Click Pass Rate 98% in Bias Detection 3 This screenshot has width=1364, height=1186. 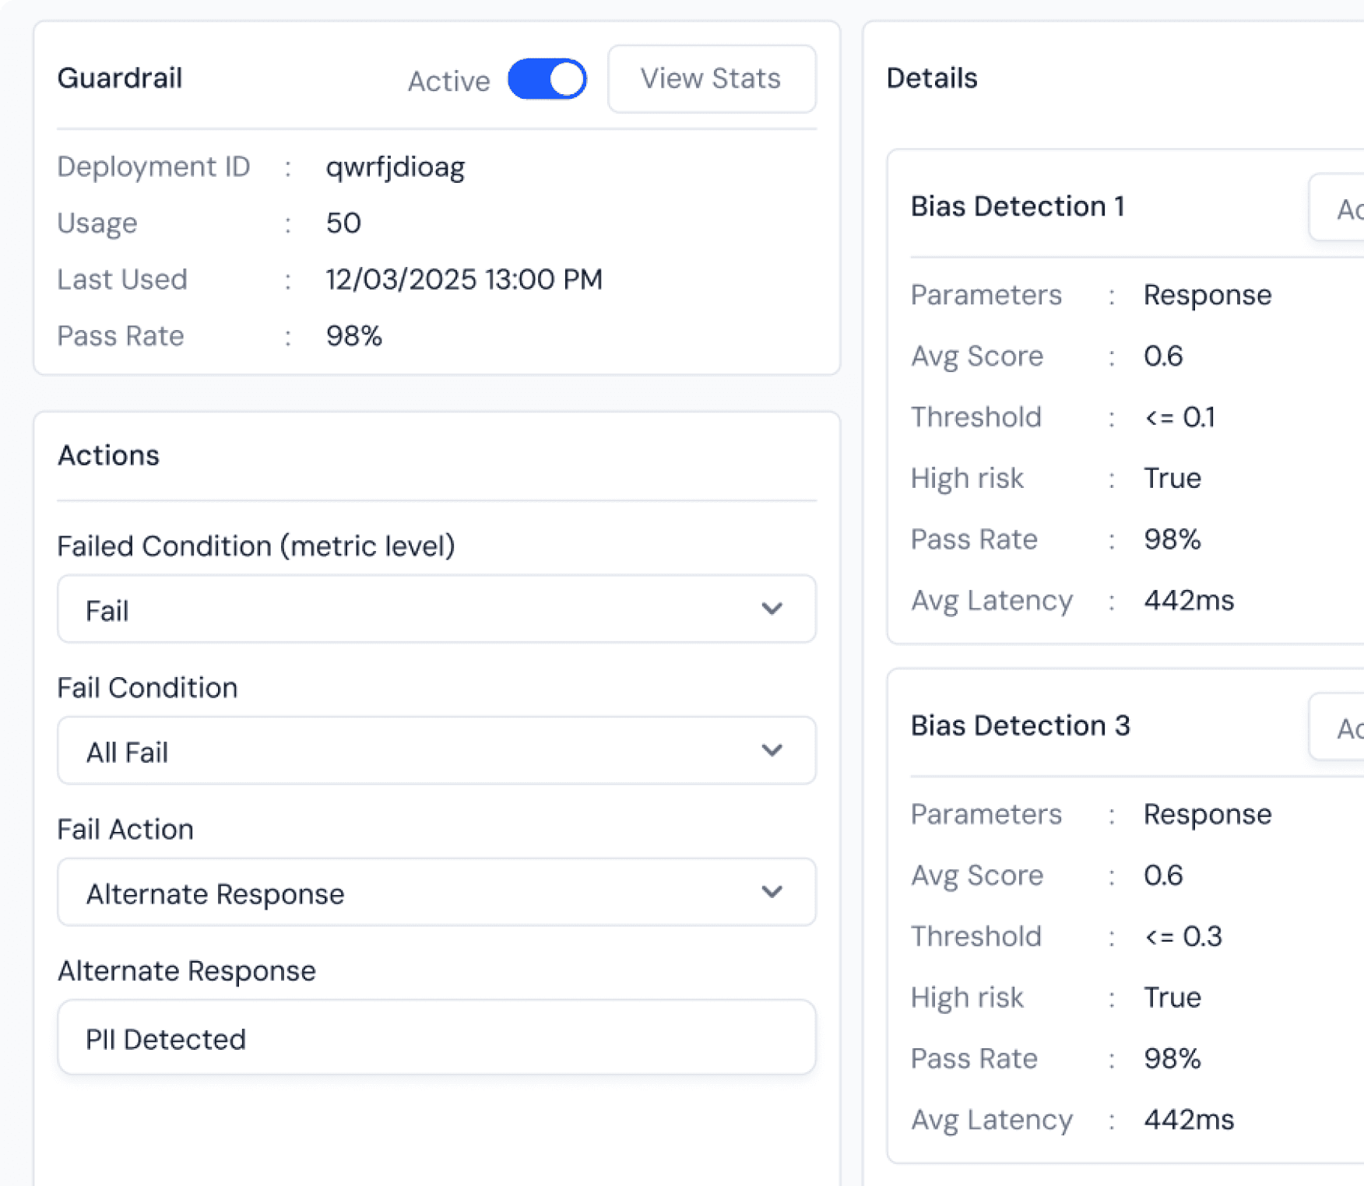[1172, 1058]
